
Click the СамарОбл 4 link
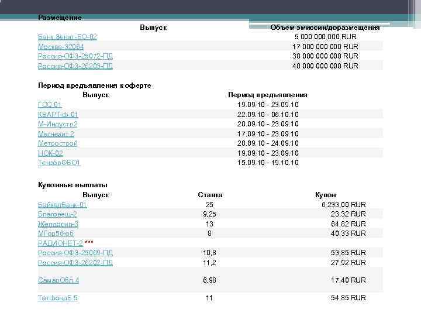(58, 280)
